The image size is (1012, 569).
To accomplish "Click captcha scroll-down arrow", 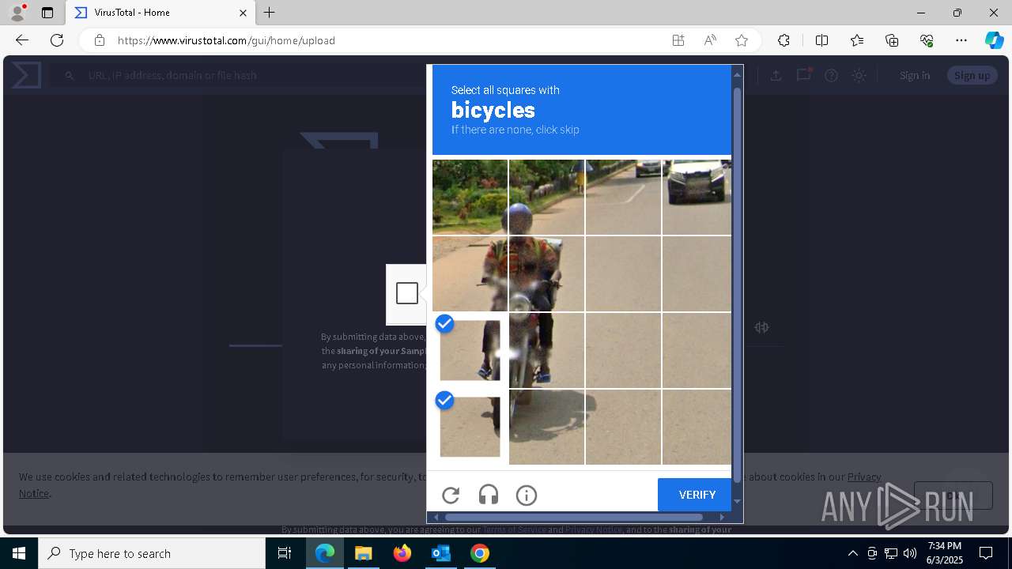I will click(x=738, y=501).
